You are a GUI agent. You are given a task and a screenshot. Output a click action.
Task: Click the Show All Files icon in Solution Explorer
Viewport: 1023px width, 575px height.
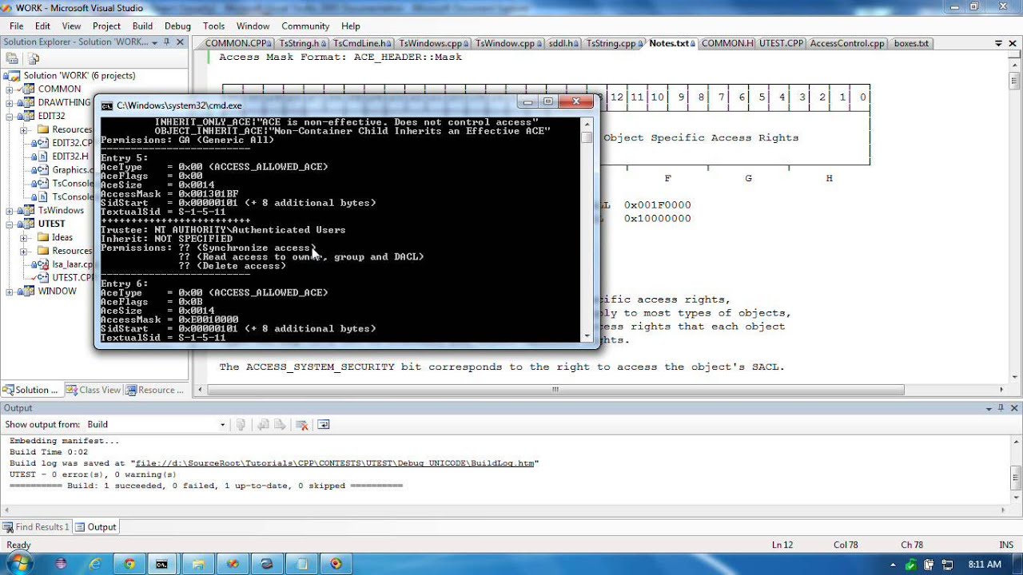pyautogui.click(x=34, y=58)
